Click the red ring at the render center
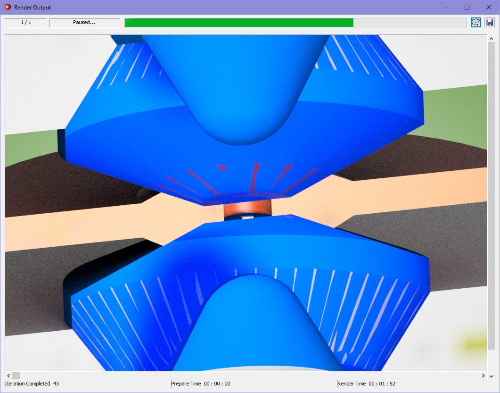500x393 pixels. [x=247, y=209]
